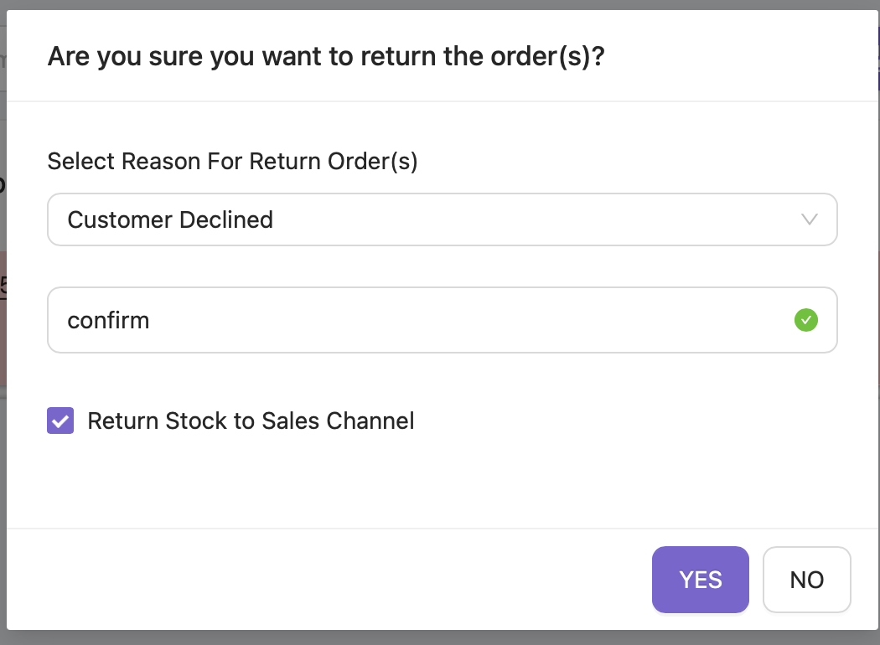880x645 pixels.
Task: Toggle the white tick inside purple checkbox
Action: pyautogui.click(x=60, y=421)
